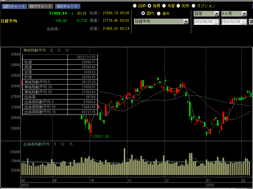Select the 国内 market radio button
253x189 pixels.
[143, 13]
